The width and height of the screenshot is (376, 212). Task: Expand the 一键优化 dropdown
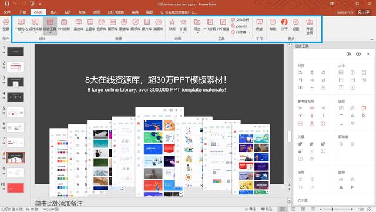coord(21,32)
